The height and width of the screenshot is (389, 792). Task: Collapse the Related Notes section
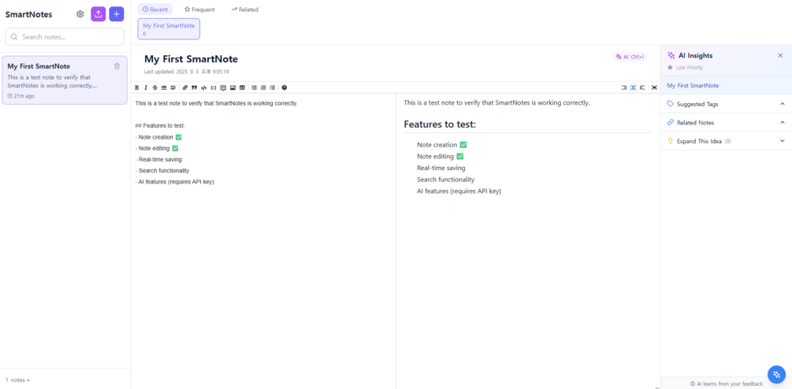click(782, 123)
